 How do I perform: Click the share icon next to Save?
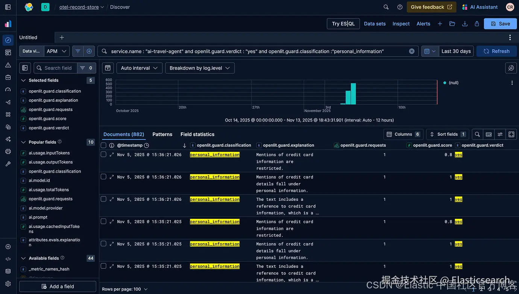(477, 24)
